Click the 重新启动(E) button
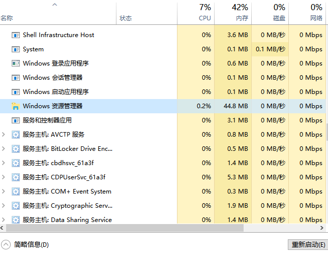328x253 pixels. pos(308,244)
